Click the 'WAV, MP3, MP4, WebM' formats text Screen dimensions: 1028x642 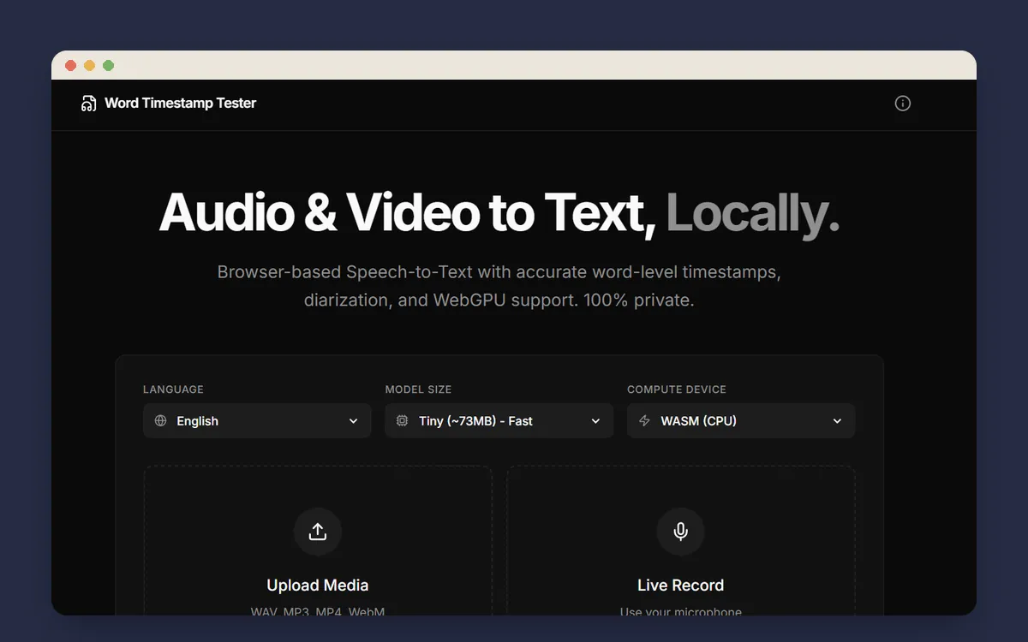tap(318, 611)
